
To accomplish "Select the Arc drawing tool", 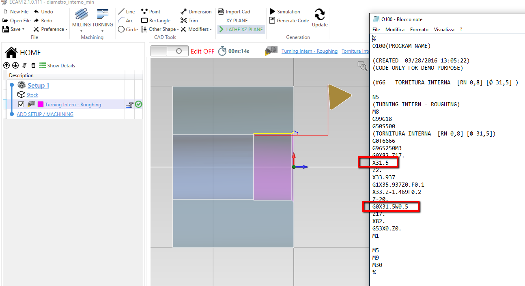I will [x=125, y=21].
